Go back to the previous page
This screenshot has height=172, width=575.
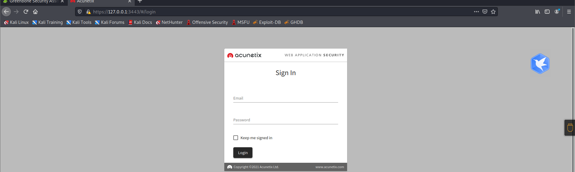point(6,12)
